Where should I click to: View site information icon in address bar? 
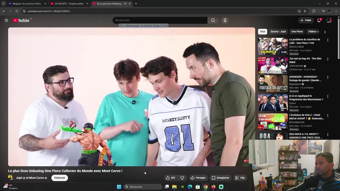(x=24, y=11)
